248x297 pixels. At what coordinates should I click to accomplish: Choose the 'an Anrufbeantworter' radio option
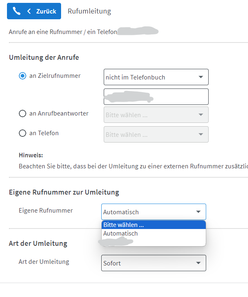pyautogui.click(x=23, y=113)
